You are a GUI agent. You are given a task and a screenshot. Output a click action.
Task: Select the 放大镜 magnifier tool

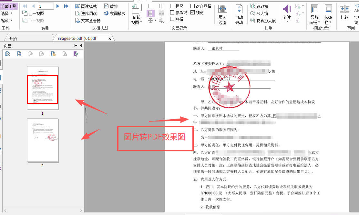(259, 13)
